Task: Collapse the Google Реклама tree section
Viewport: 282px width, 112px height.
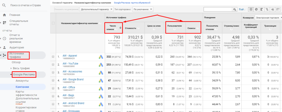Action: 11,75
